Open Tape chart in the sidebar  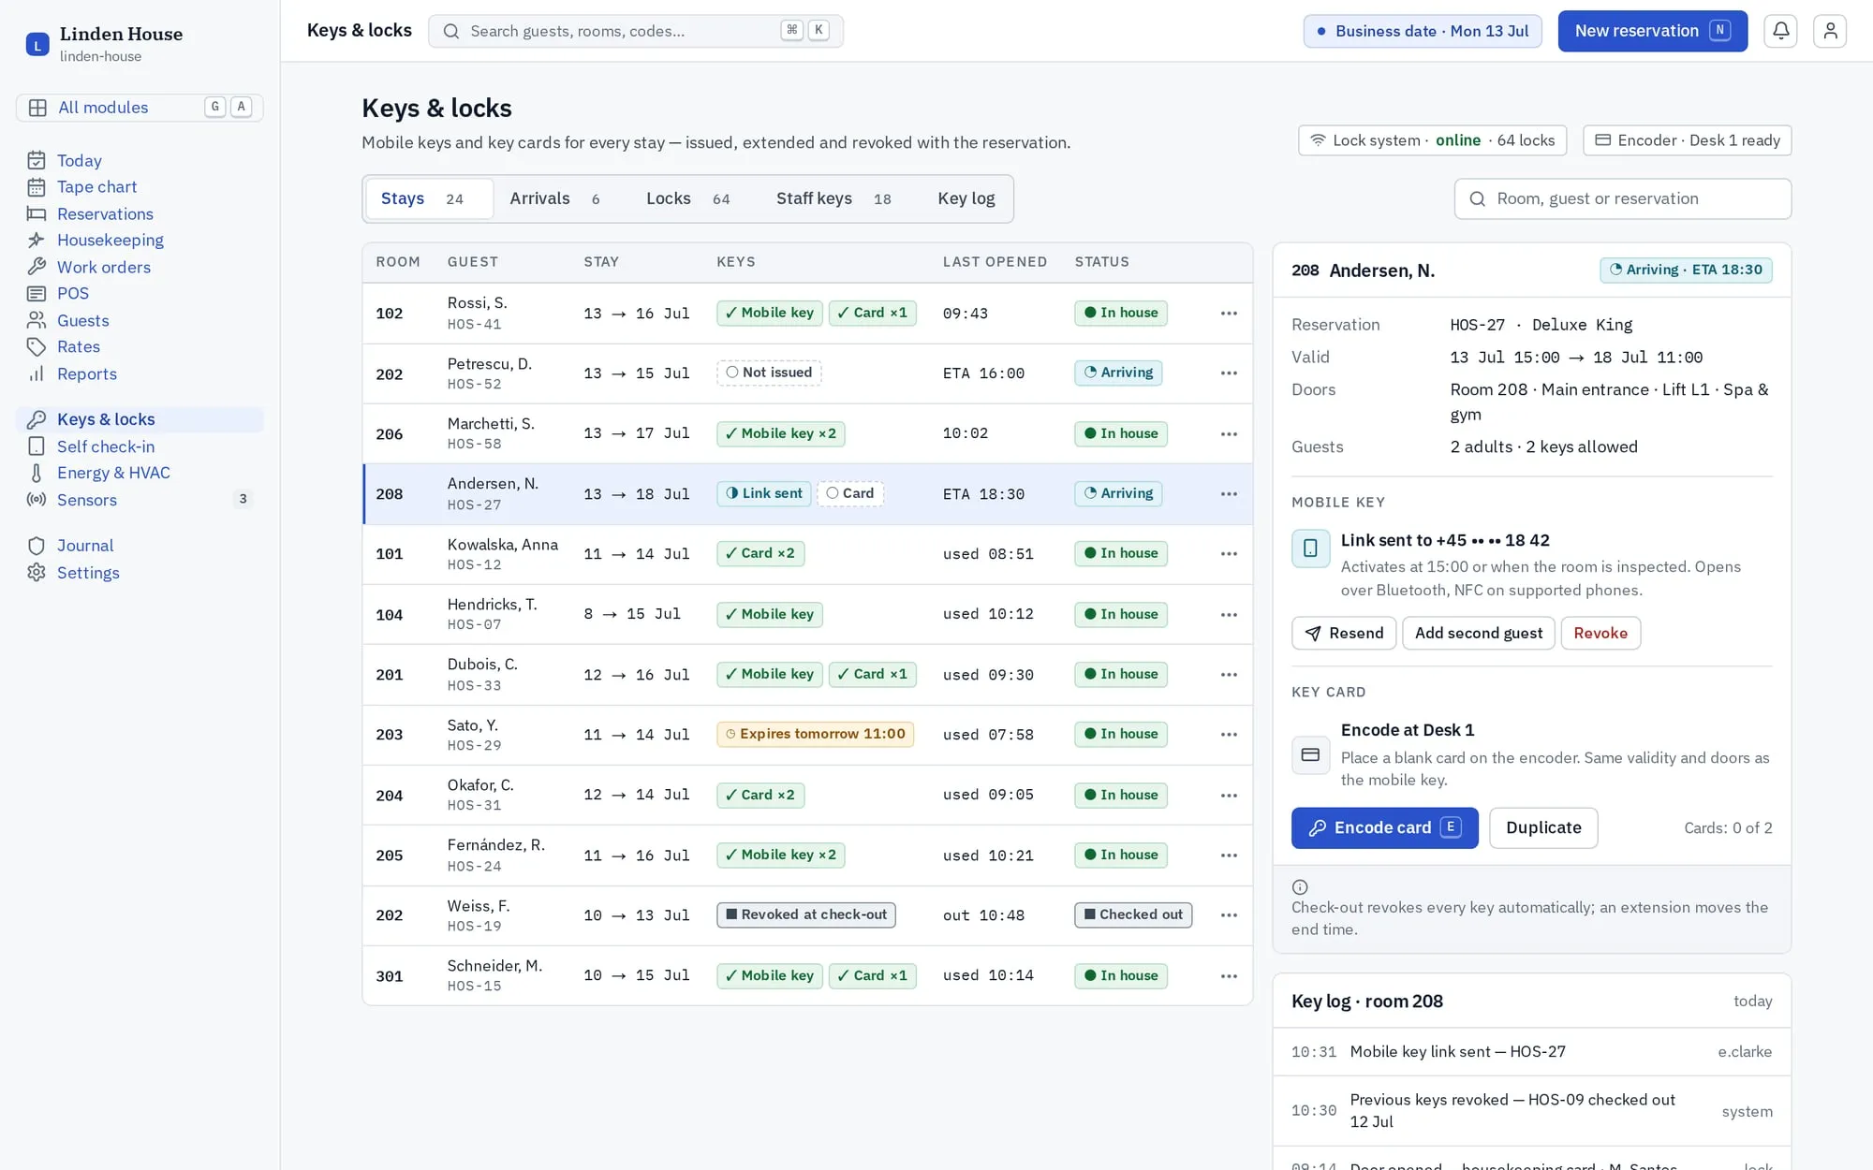[x=140, y=187]
